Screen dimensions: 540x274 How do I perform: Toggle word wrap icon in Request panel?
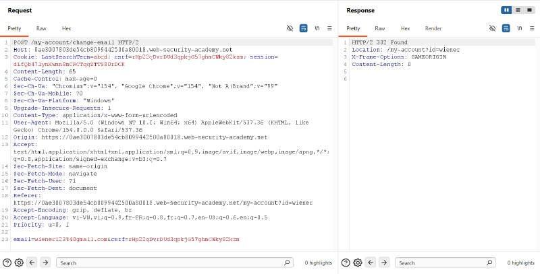pyautogui.click(x=303, y=28)
